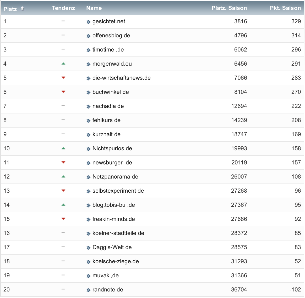
Task: Click the double-chevron icon beside timotime .de
Action: click(x=89, y=50)
